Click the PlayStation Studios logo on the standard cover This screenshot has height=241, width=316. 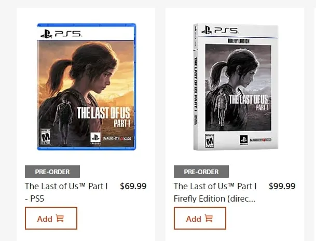click(95, 138)
